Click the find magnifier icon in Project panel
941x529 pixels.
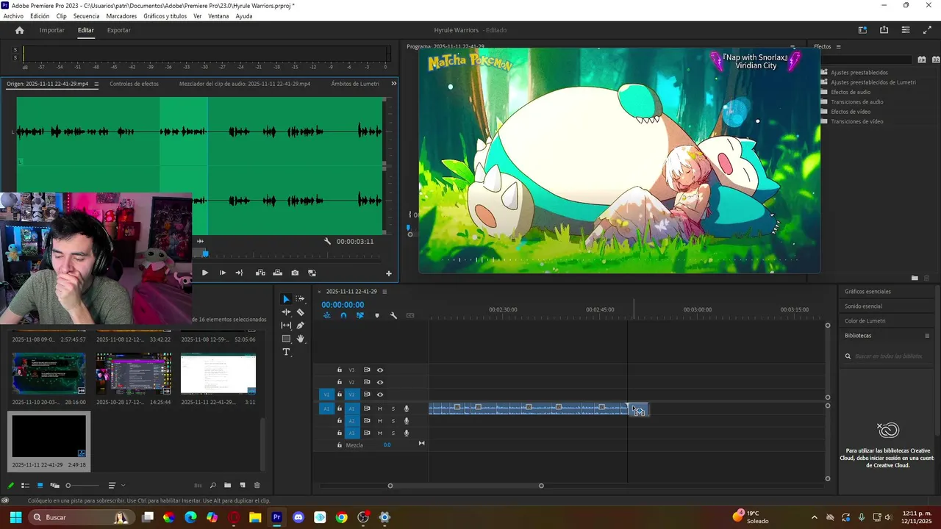point(213,485)
